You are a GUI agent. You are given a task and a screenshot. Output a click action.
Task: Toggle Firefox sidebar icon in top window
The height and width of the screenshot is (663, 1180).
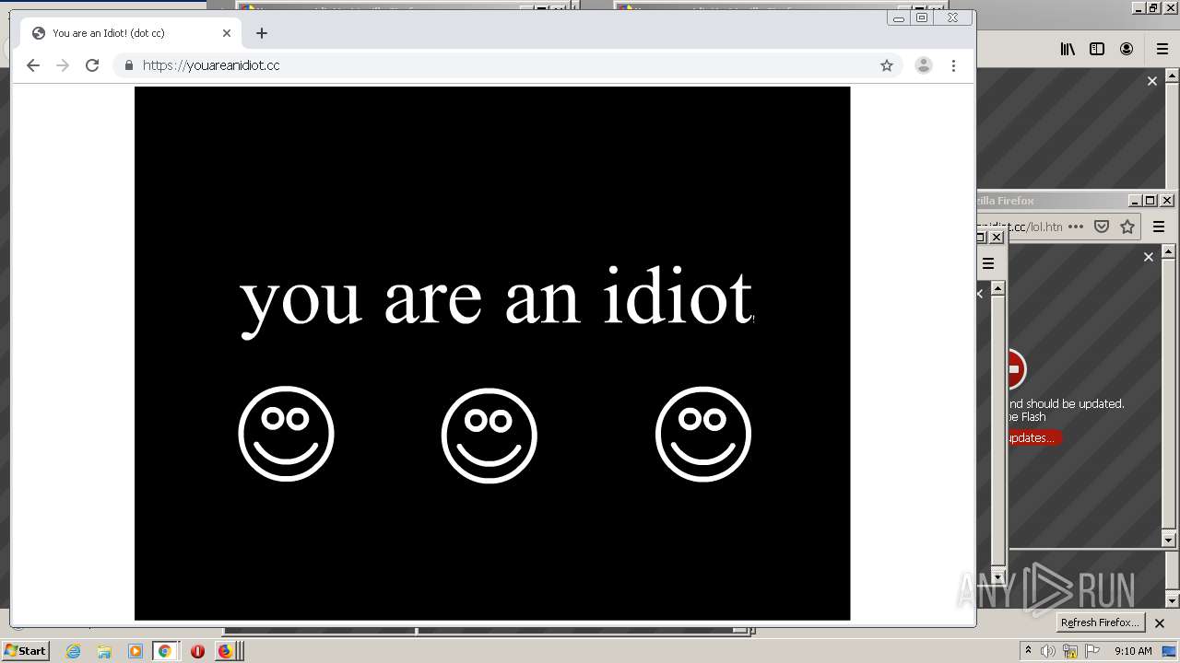[x=1097, y=50]
